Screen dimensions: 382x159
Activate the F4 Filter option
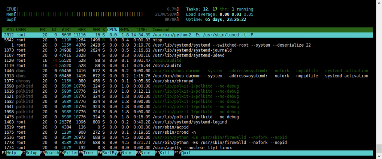coord(69,153)
